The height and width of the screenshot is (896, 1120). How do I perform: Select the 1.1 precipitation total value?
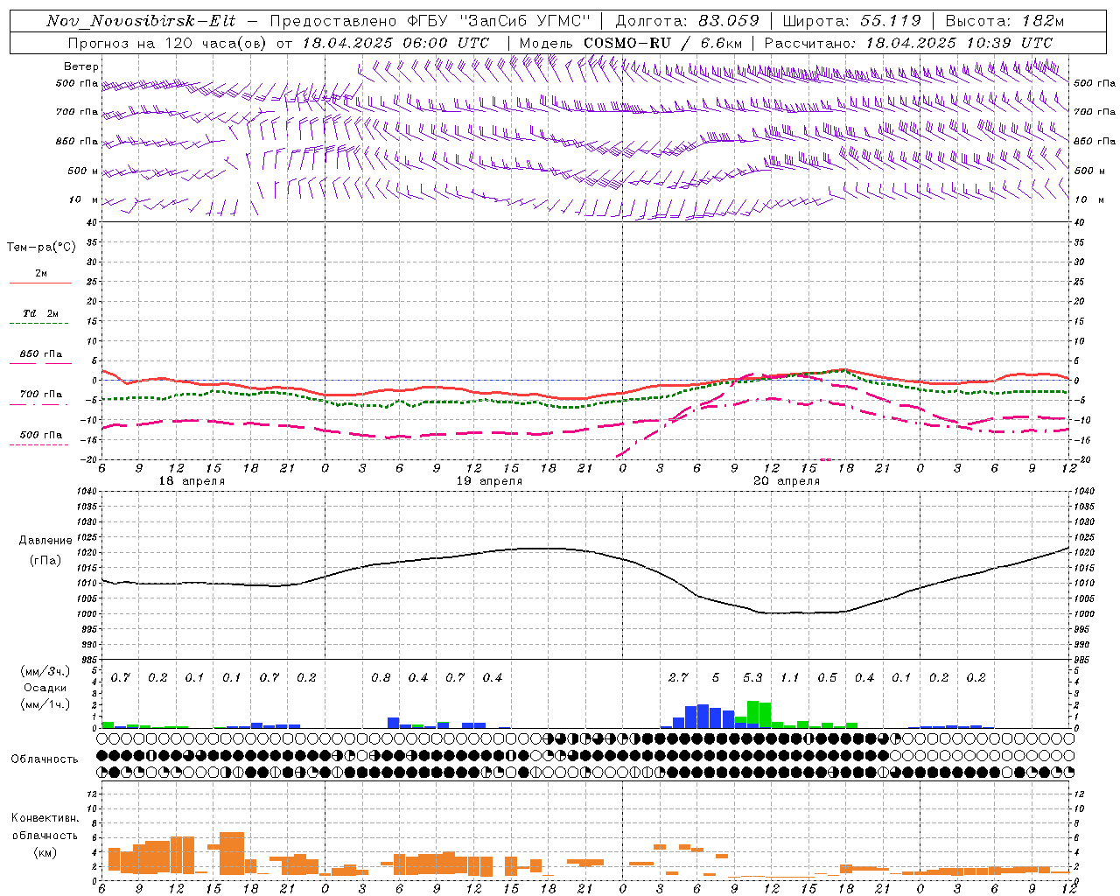790,677
